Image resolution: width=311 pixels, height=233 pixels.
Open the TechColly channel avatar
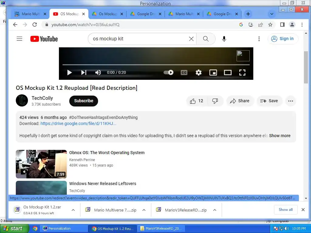22,100
